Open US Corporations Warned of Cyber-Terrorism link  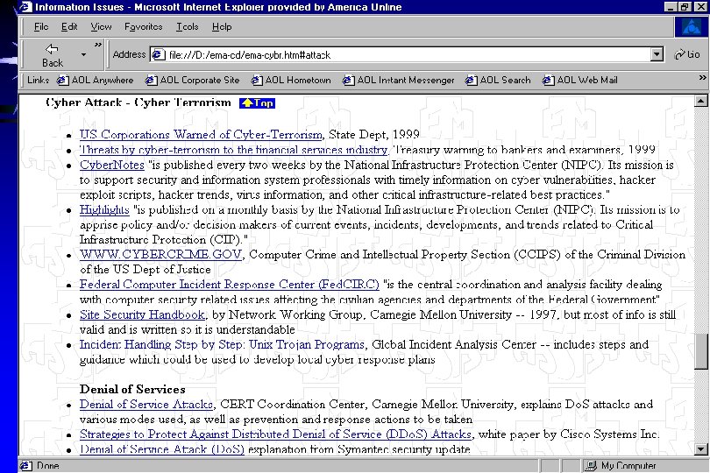[201, 134]
